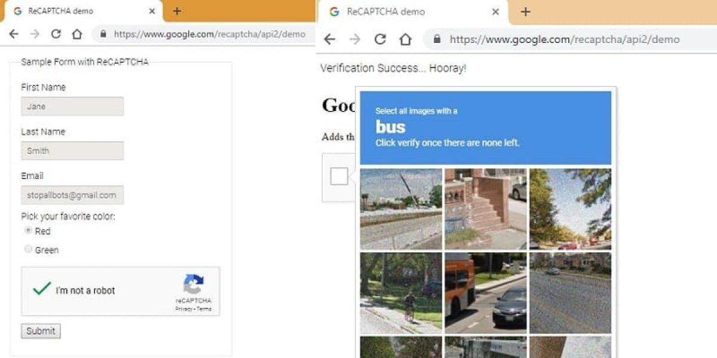717x358 pixels.
Task: Click the Google favicon on the left tab
Action: tap(19, 11)
